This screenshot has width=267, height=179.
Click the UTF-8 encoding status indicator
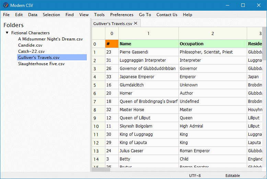coord(195,176)
